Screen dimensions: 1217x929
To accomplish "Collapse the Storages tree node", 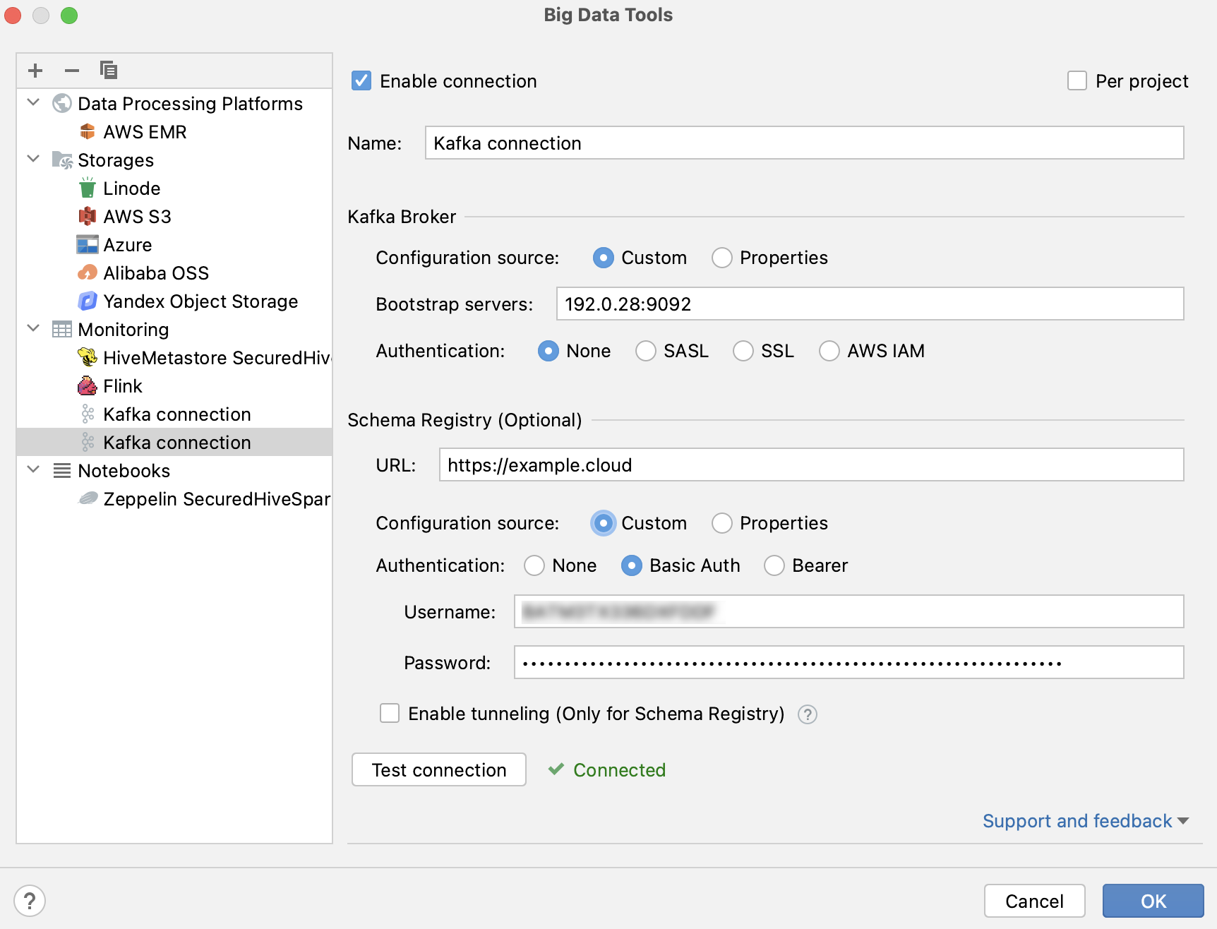I will pyautogui.click(x=33, y=159).
